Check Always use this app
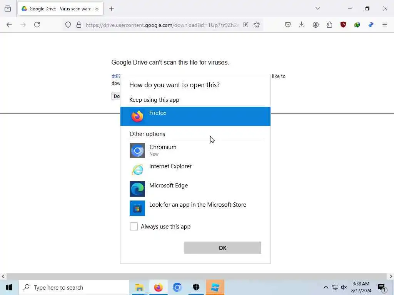This screenshot has width=394, height=295. pyautogui.click(x=134, y=227)
